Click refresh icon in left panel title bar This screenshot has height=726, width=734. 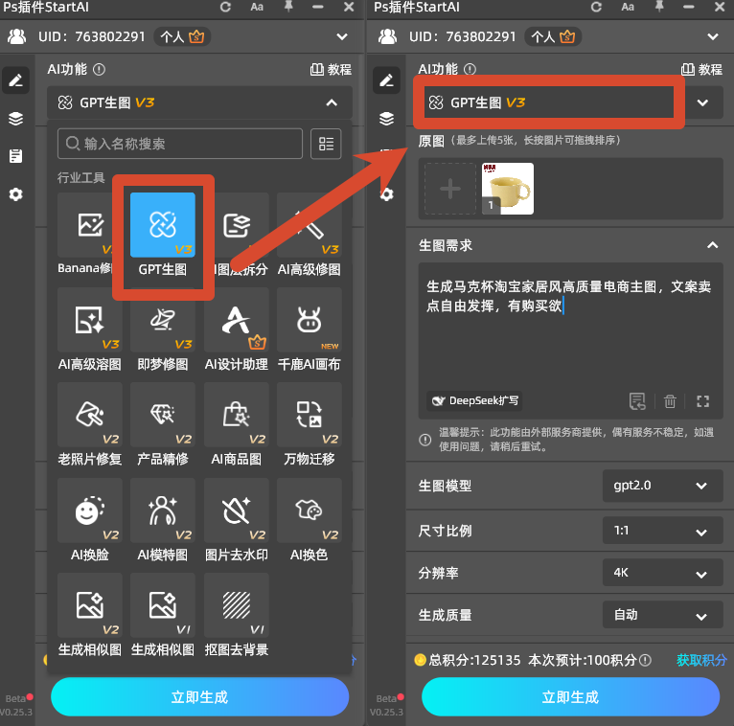click(x=225, y=7)
